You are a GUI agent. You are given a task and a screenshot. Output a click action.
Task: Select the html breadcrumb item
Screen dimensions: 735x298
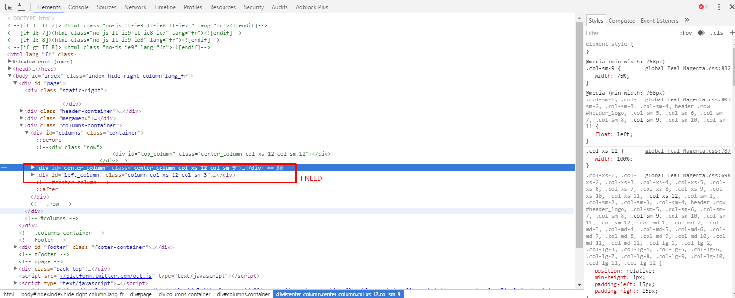click(x=9, y=294)
